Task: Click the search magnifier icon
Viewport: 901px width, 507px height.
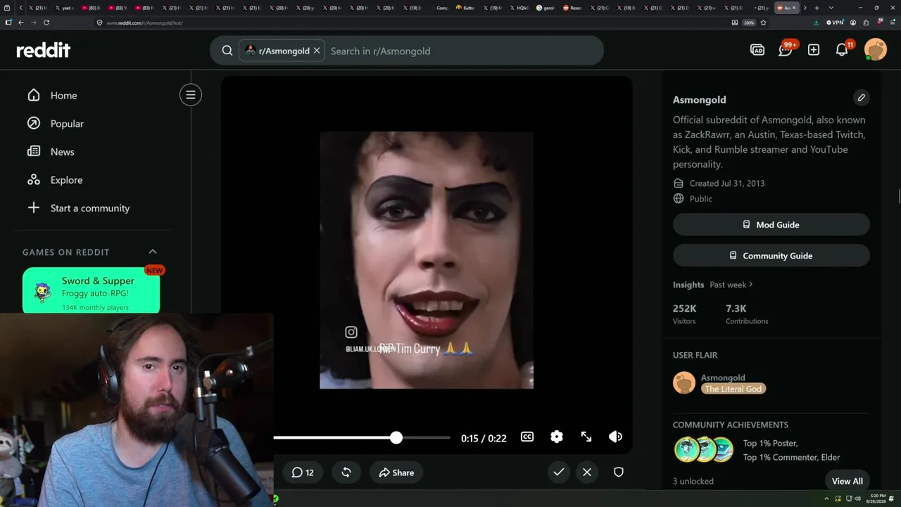Action: point(227,51)
